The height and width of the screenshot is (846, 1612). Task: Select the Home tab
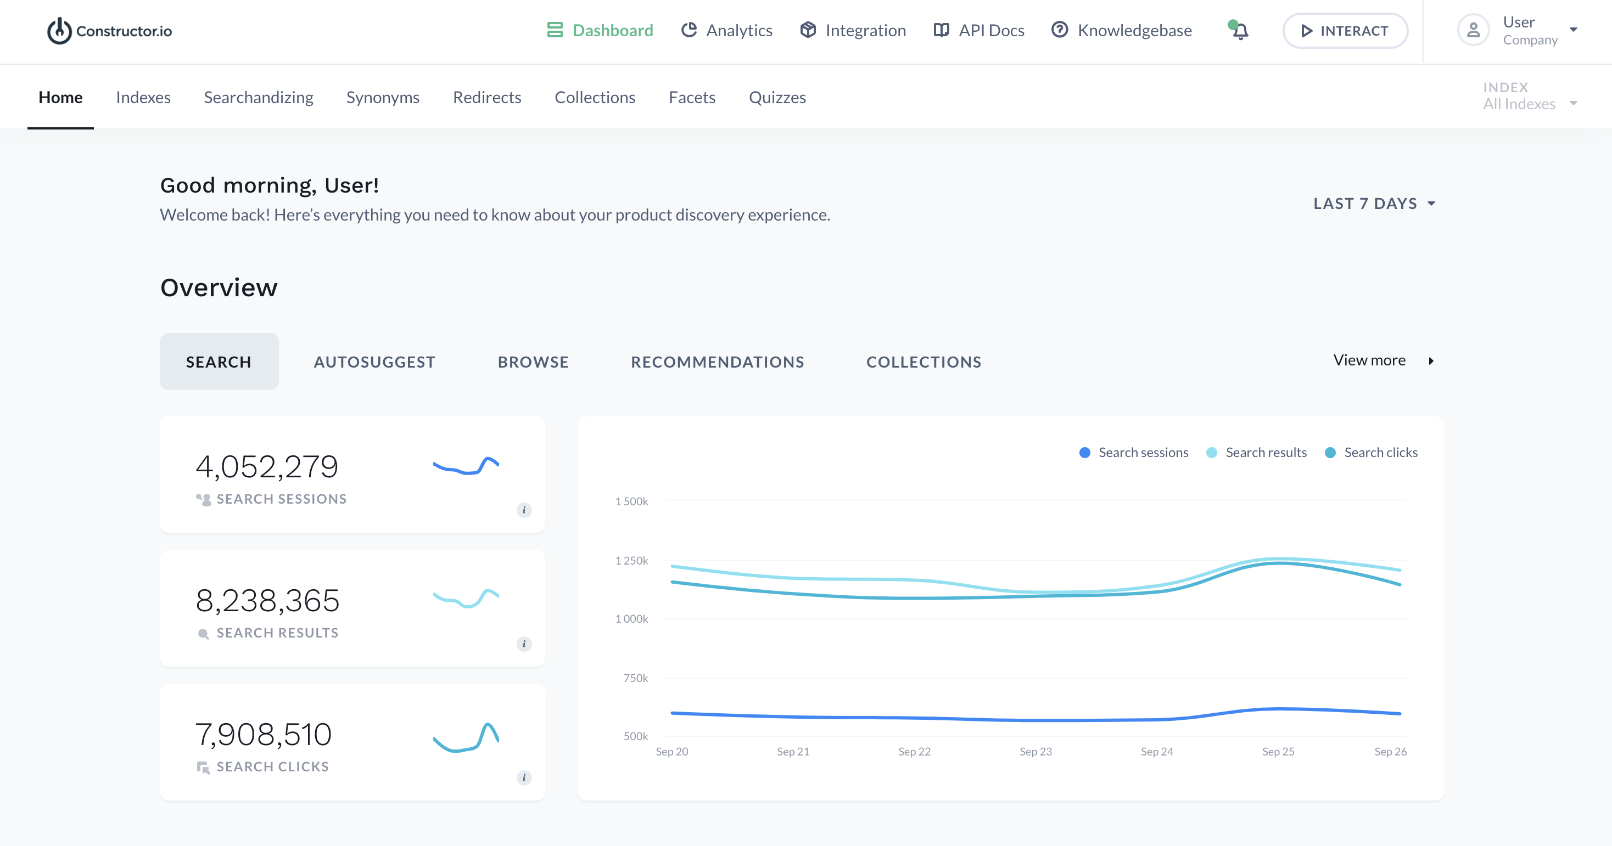point(61,97)
